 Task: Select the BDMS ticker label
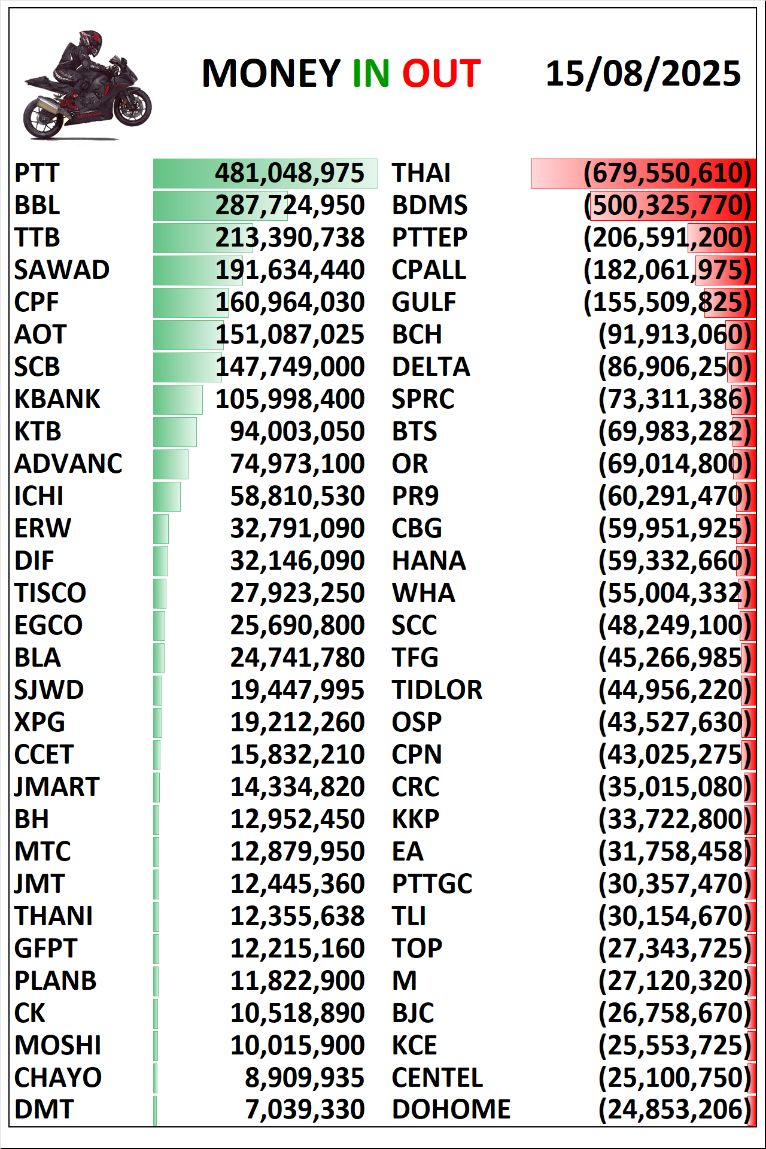point(430,205)
